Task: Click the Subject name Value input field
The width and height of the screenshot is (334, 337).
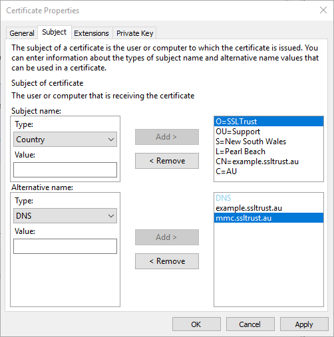Action: pyautogui.click(x=65, y=170)
